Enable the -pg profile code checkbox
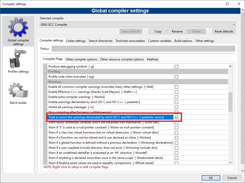This screenshot has width=245, height=183. (176, 77)
